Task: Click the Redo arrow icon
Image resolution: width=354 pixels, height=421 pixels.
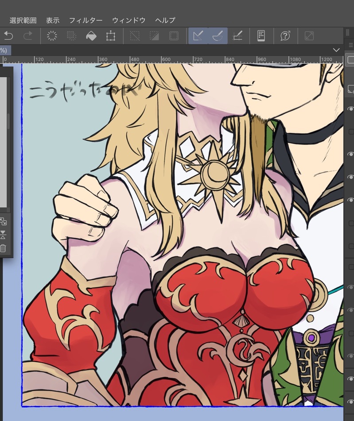Action: coord(27,36)
